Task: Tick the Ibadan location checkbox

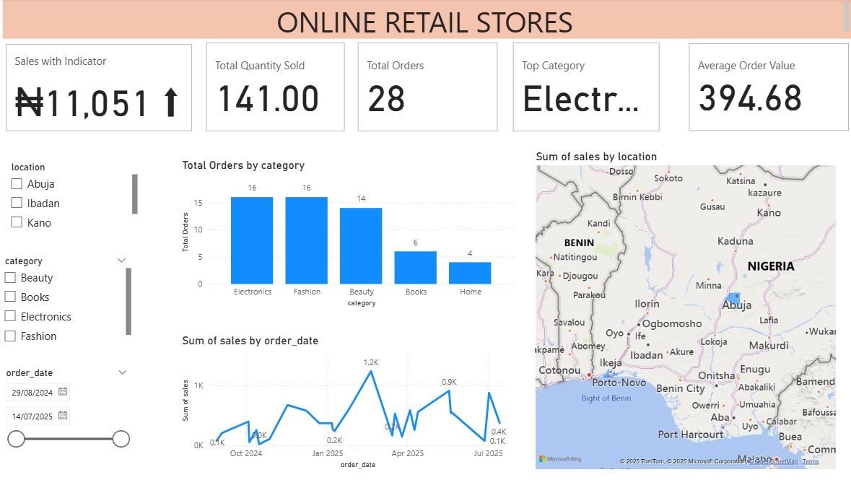Action: (x=17, y=203)
